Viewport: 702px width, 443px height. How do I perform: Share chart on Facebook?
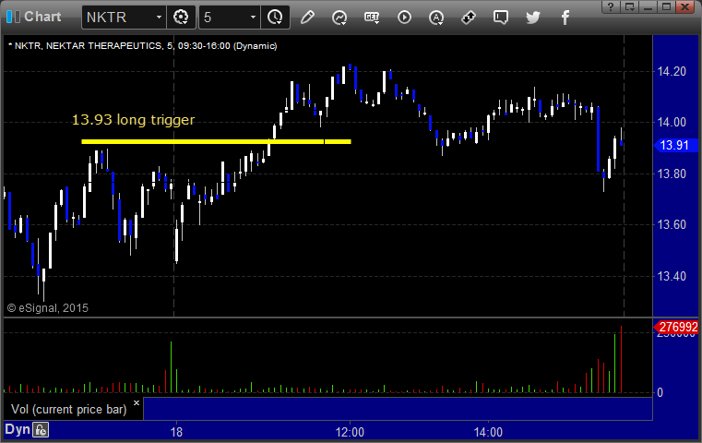[565, 18]
